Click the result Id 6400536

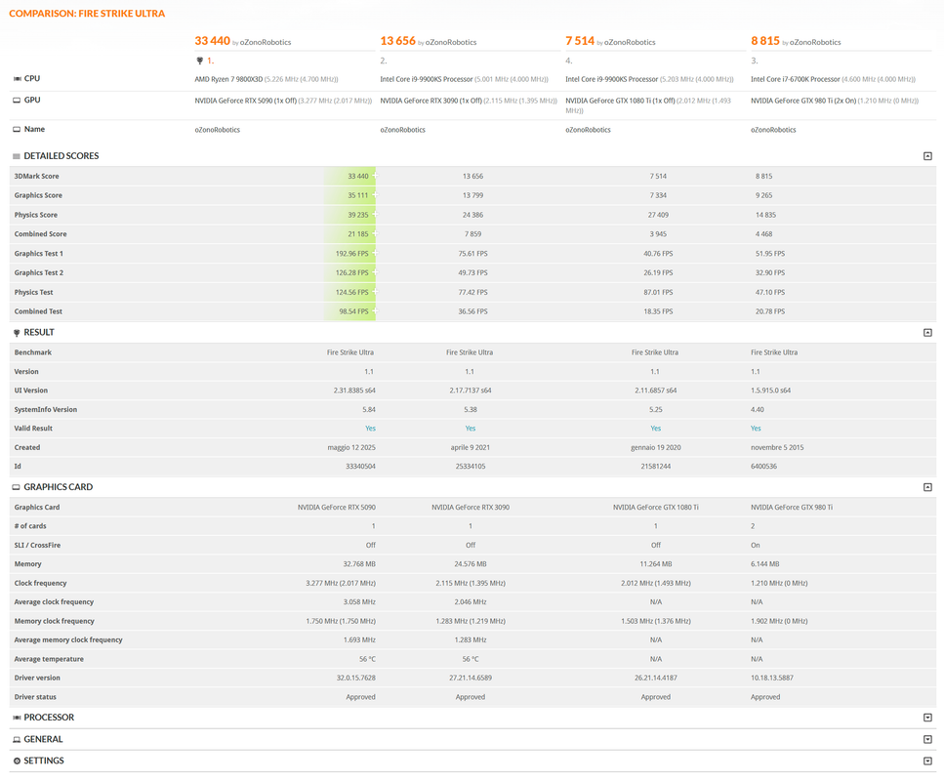[x=763, y=467]
